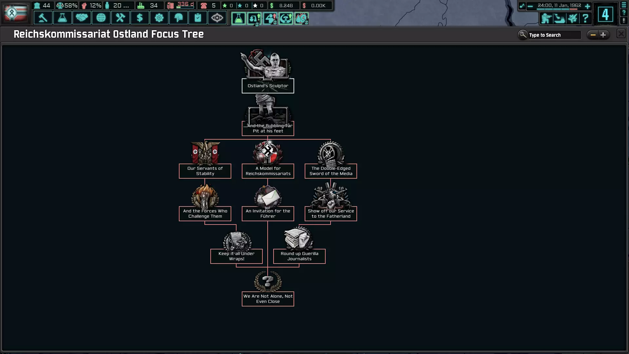
Task: Click the stability 58% indicator
Action: point(67,6)
